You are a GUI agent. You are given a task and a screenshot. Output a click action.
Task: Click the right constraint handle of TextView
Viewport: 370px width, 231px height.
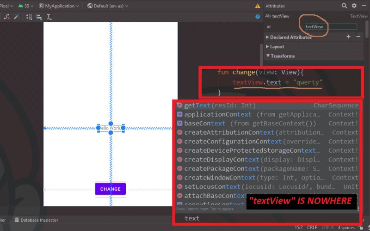pyautogui.click(x=123, y=128)
